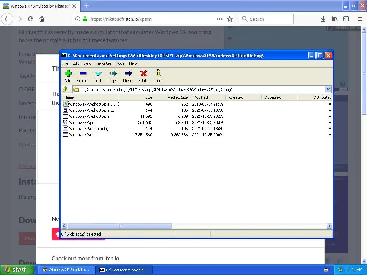Image resolution: width=367 pixels, height=275 pixels.
Task: Click the WindowsXP.exe.config file icon
Action: tap(66, 129)
